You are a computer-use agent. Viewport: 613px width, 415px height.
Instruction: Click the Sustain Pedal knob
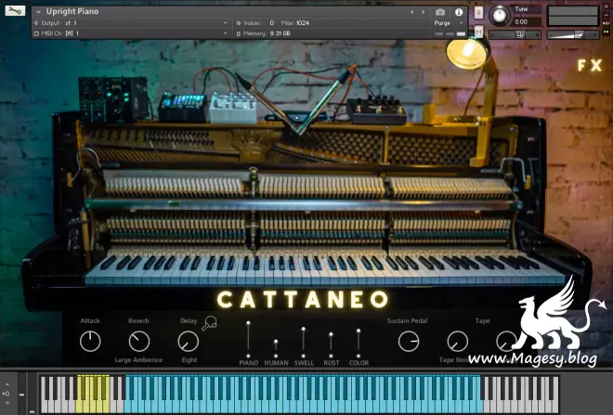[x=409, y=341]
